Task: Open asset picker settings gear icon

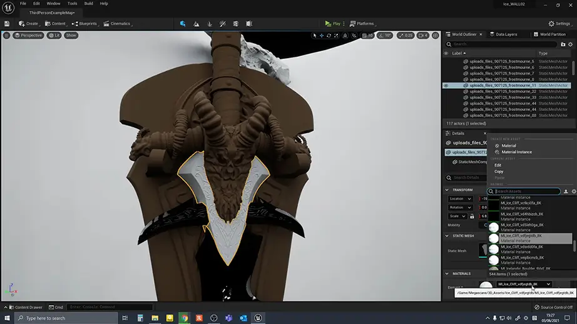Action: coord(573,191)
